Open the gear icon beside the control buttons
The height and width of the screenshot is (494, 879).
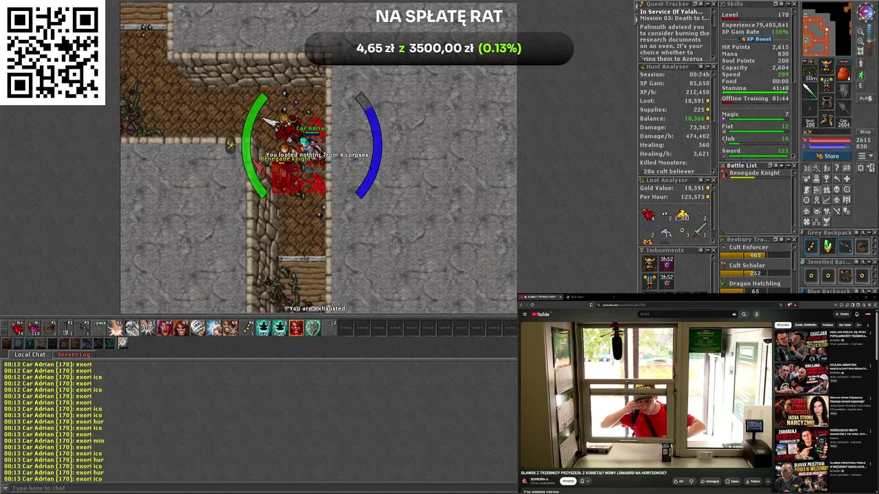(x=860, y=168)
